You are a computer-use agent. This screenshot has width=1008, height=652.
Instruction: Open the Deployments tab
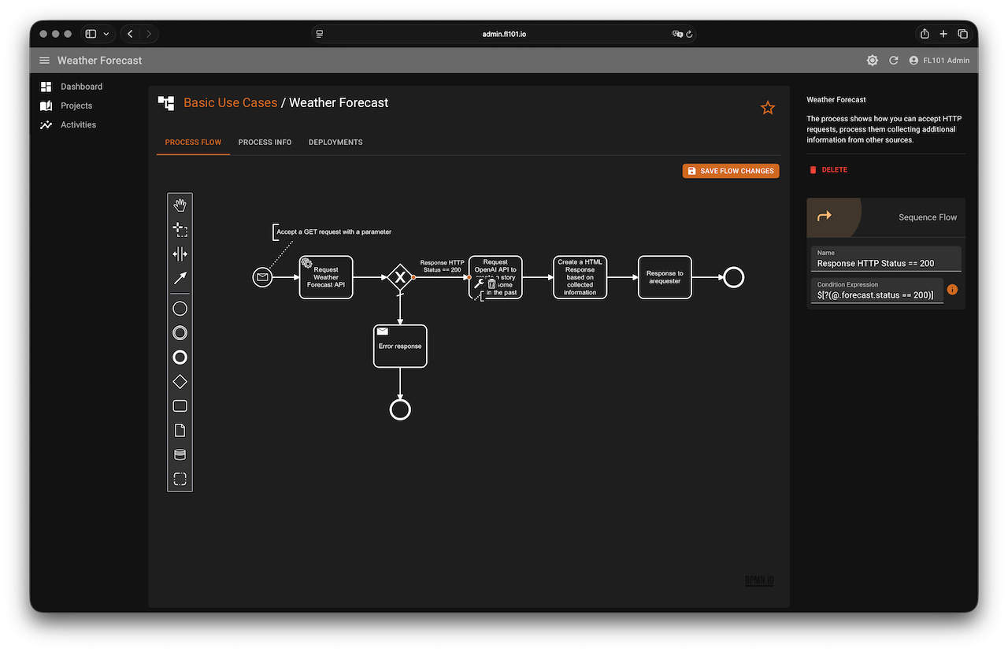[335, 143]
